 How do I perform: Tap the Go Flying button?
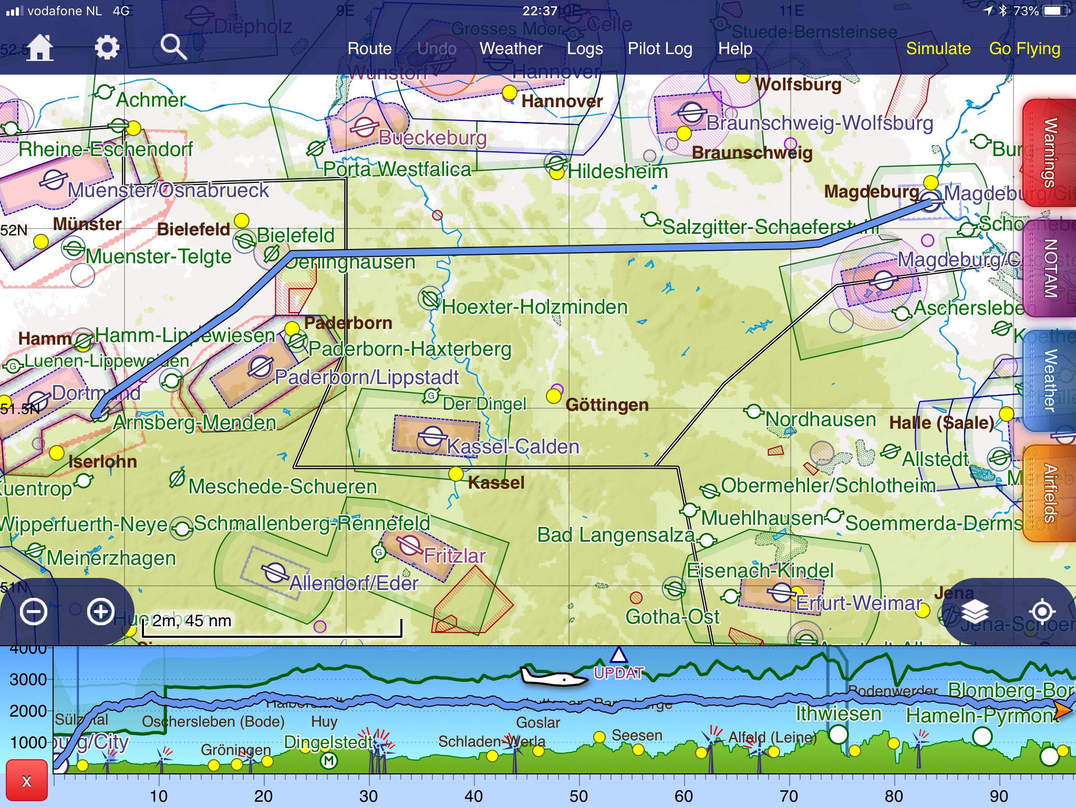coord(1025,49)
